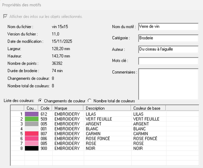Select the ROSE FONCÉ pink swatch
This screenshot has width=203, height=168.
31,139
